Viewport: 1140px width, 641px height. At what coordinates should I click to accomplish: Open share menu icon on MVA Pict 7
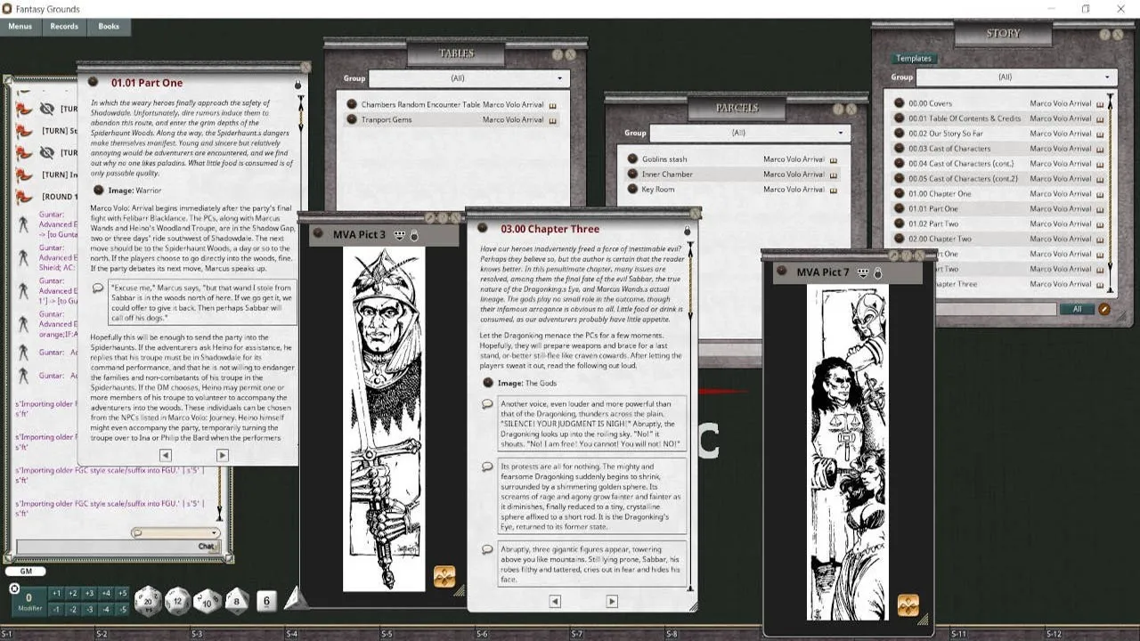point(863,272)
